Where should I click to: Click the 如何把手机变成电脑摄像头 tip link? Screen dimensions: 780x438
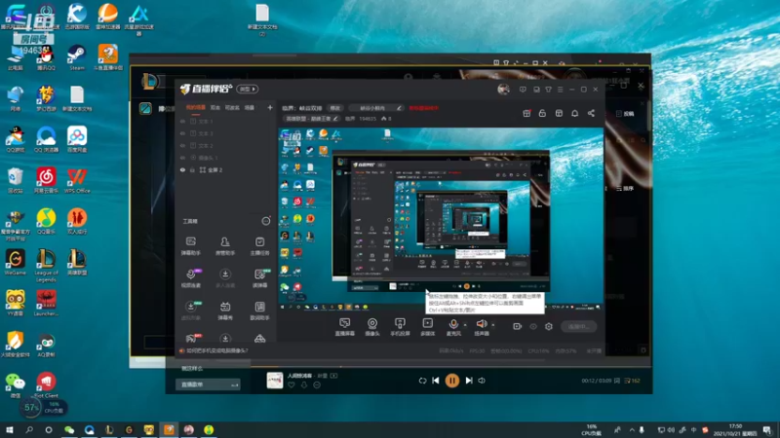216,350
